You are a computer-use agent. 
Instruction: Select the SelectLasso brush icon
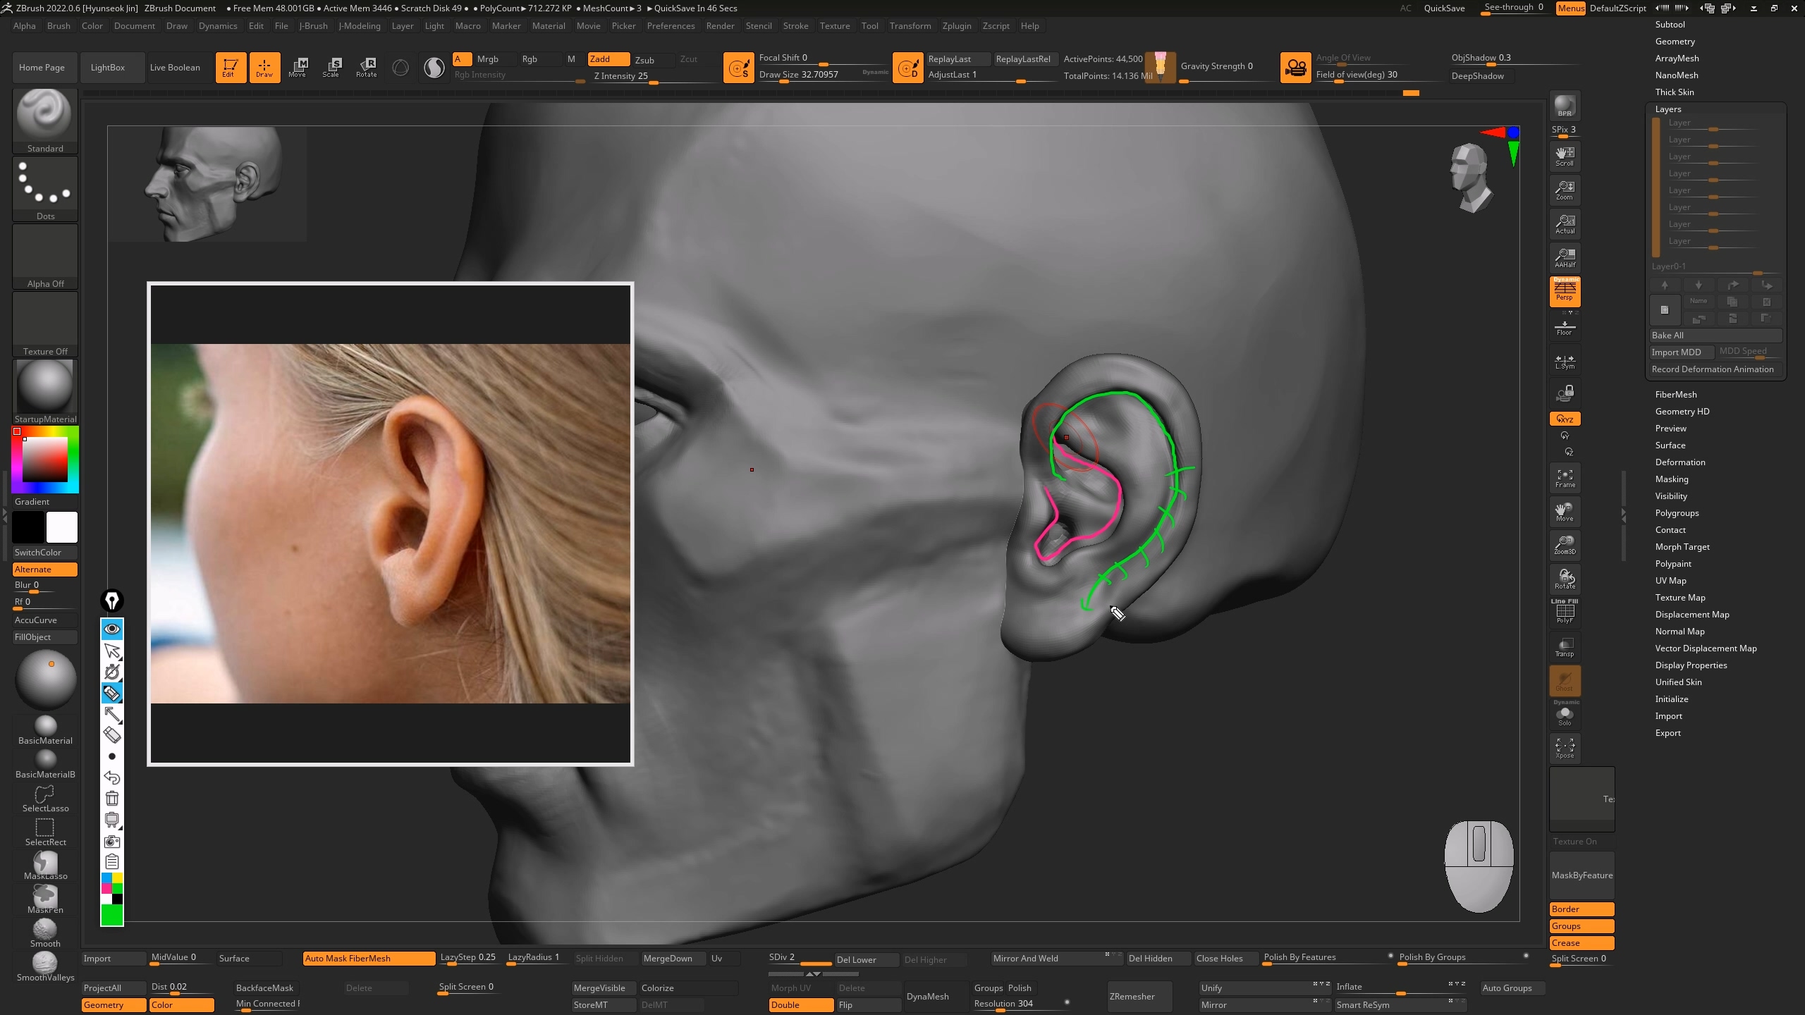click(x=45, y=798)
